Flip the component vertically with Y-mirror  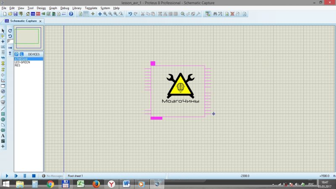(10, 53)
